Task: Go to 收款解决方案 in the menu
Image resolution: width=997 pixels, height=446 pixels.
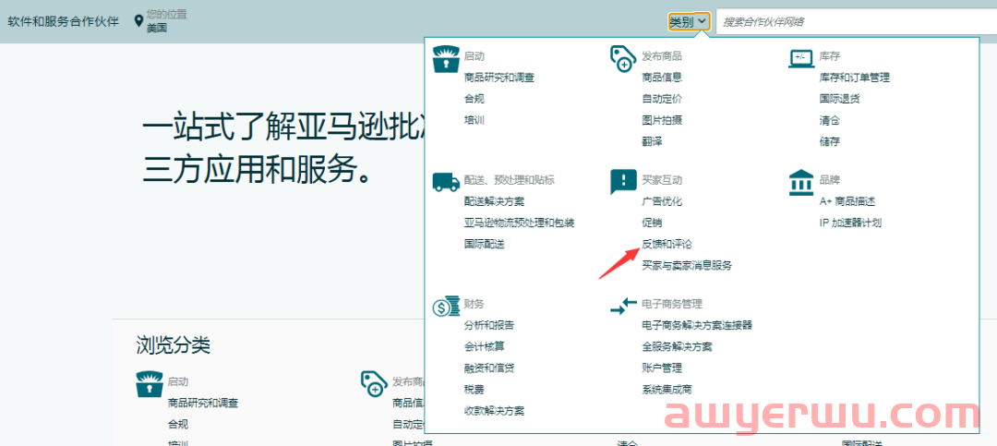Action: (494, 410)
